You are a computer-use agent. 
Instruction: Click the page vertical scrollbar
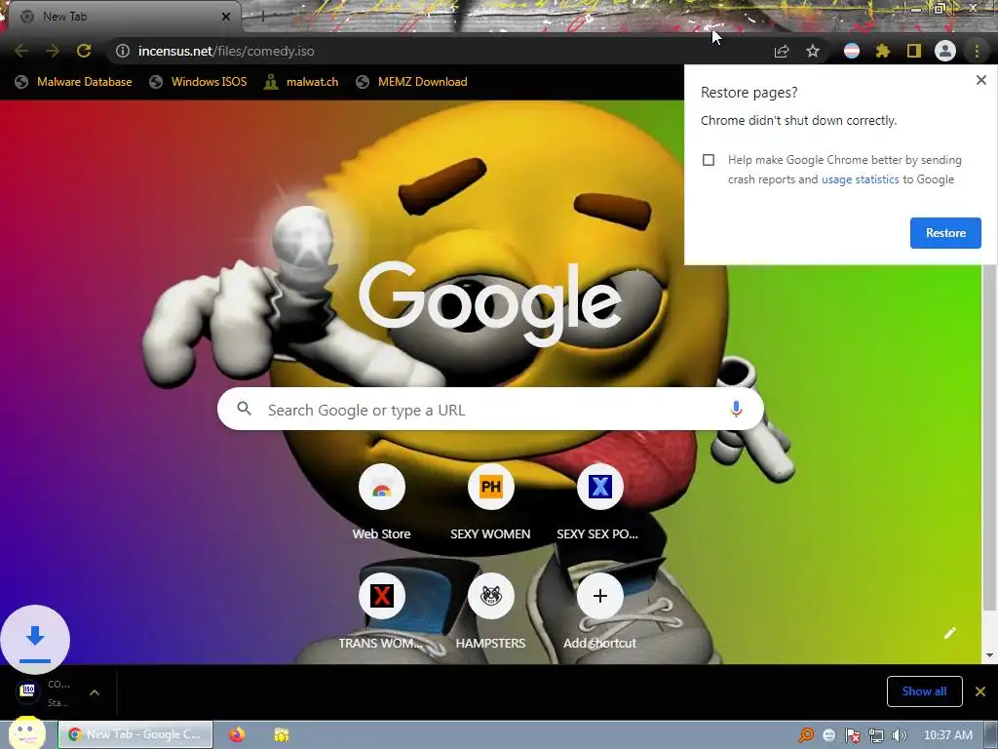click(x=989, y=437)
